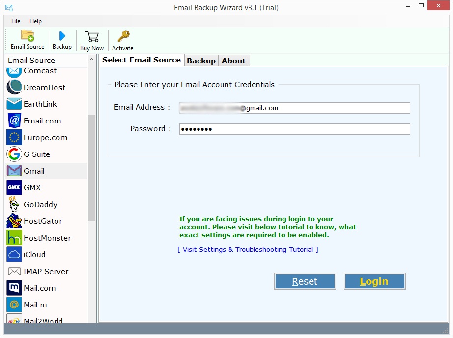Select the Email.com at-sign icon
The image size is (453, 338).
[x=14, y=121]
